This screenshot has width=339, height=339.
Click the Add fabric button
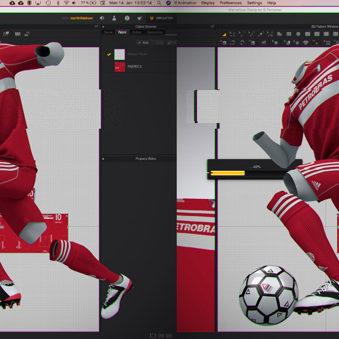click(143, 43)
